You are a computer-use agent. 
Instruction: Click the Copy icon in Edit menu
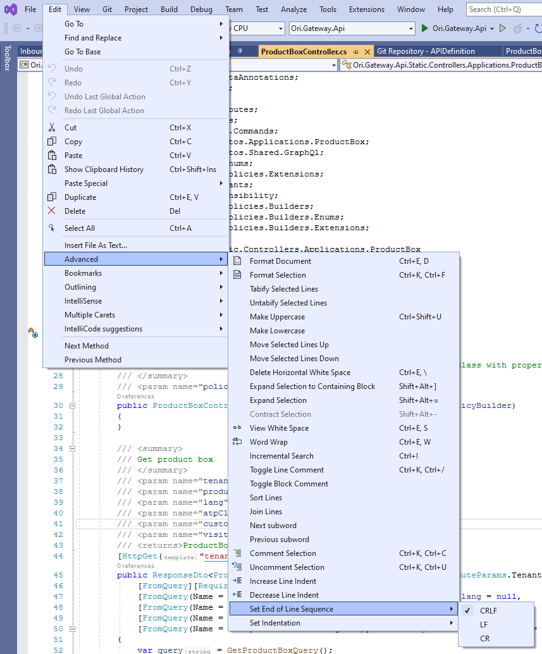(x=52, y=141)
